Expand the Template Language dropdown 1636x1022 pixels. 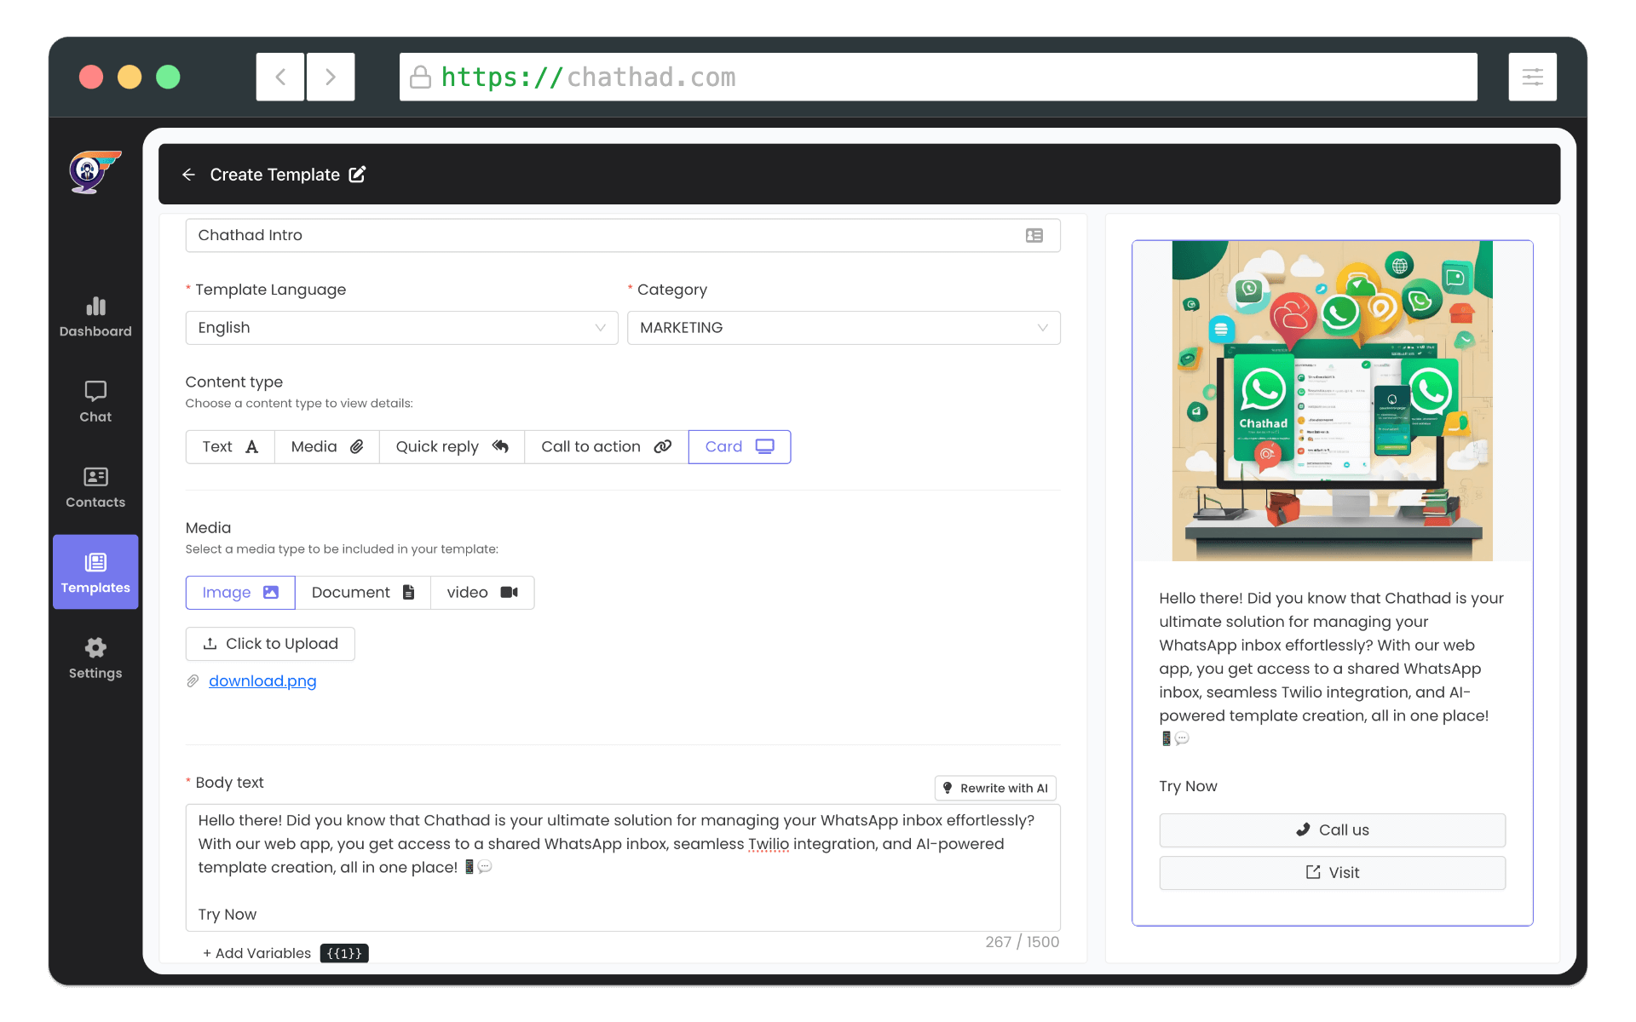tap(401, 328)
